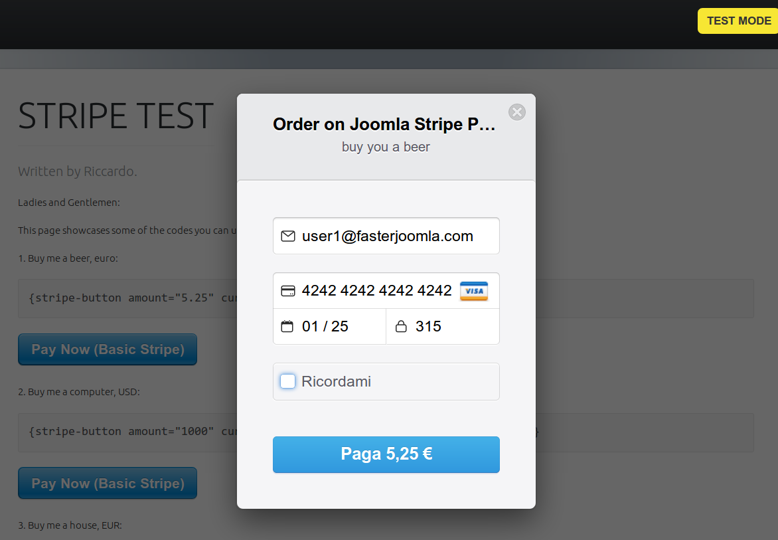
Task: Click the padlock icon in CVC field
Action: [x=401, y=326]
